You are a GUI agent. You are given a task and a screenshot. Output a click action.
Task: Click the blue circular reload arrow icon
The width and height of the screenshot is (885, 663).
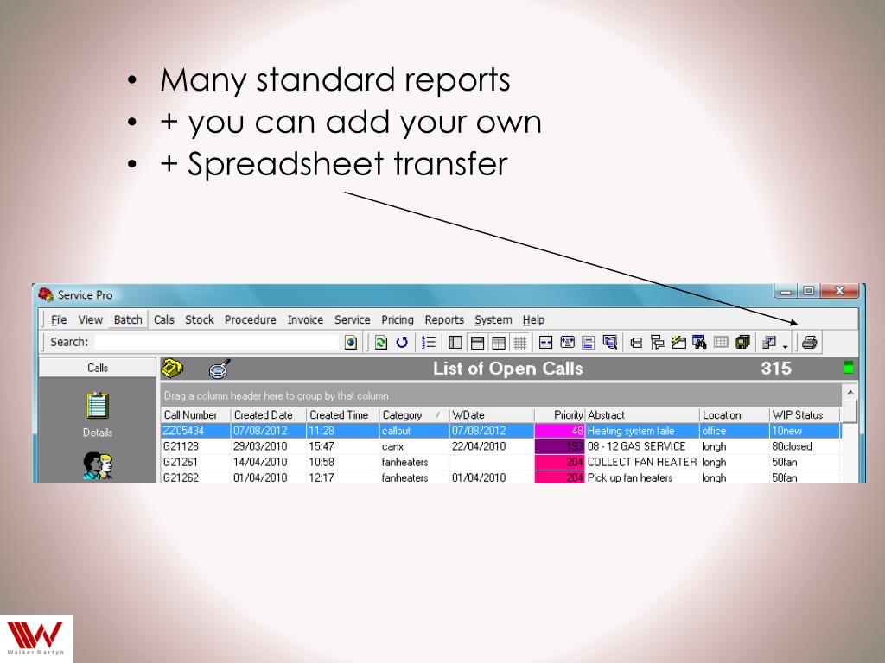click(x=402, y=343)
